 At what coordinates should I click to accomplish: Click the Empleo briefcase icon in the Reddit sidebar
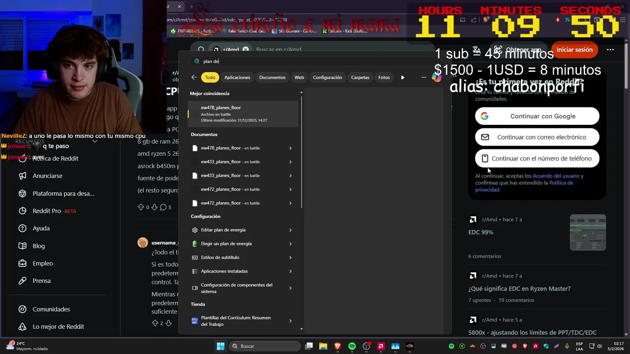coord(22,263)
